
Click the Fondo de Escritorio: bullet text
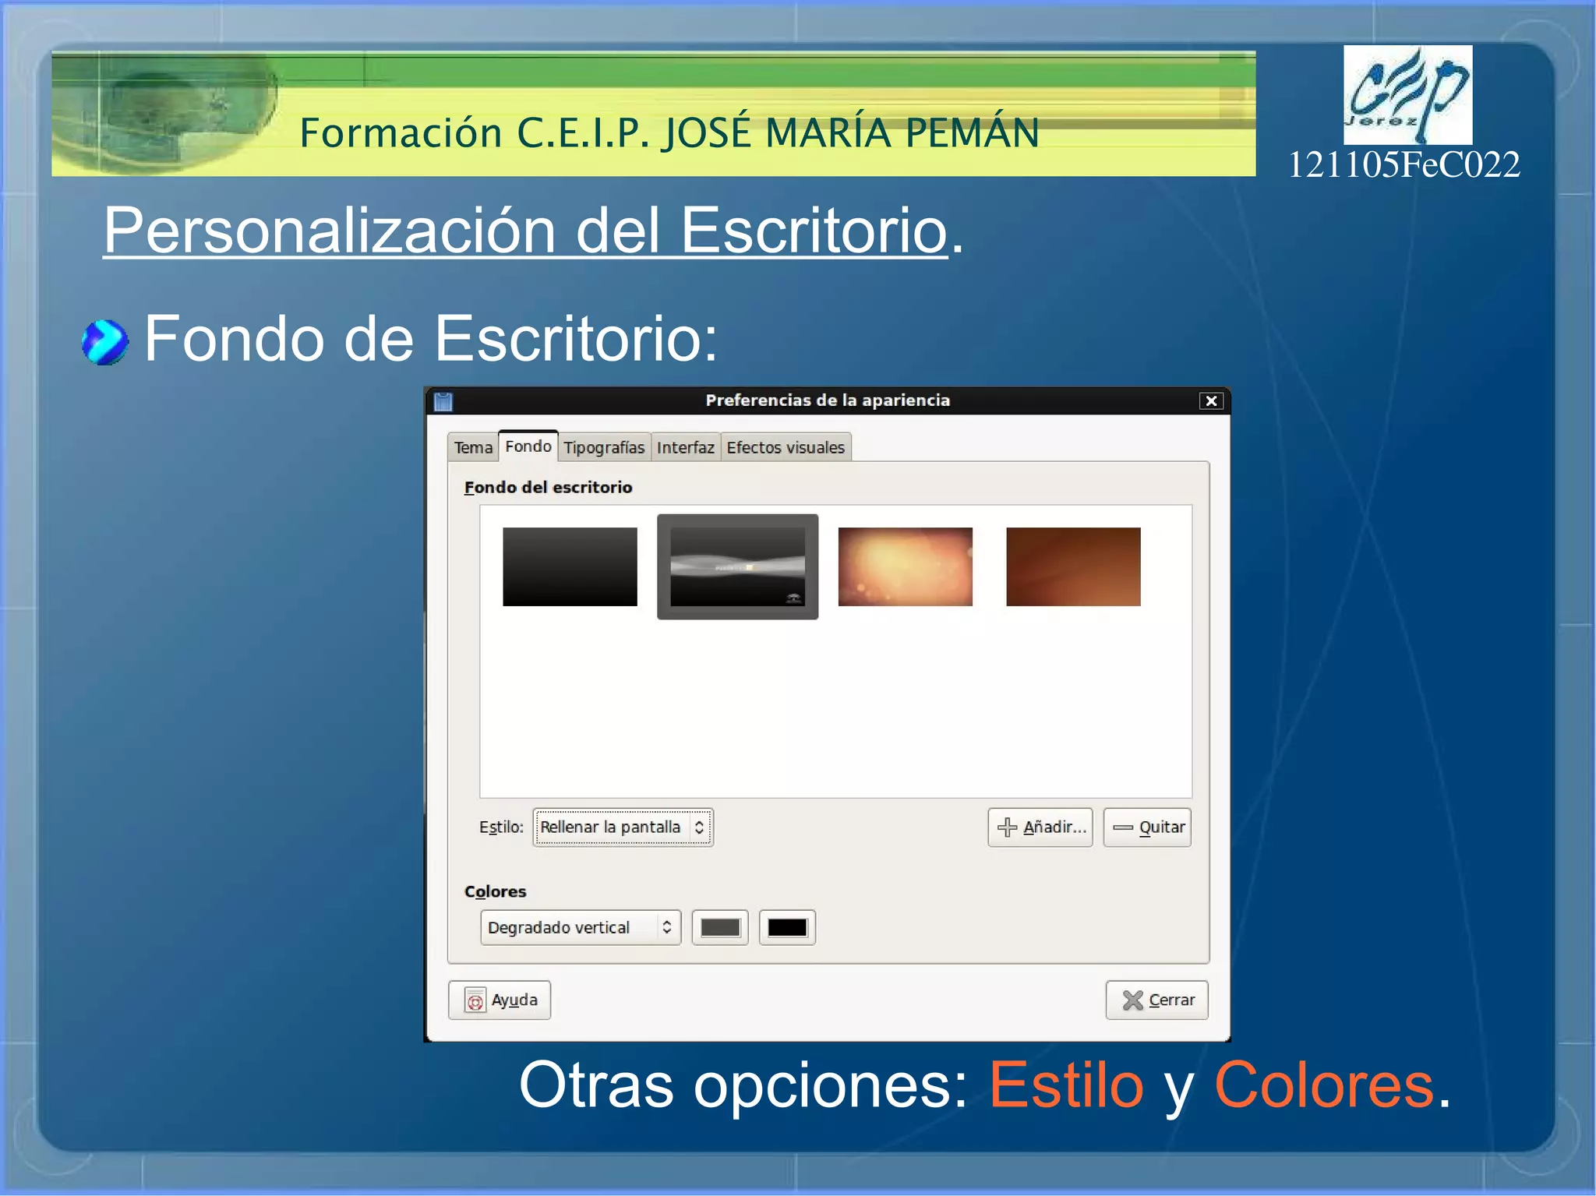click(431, 340)
